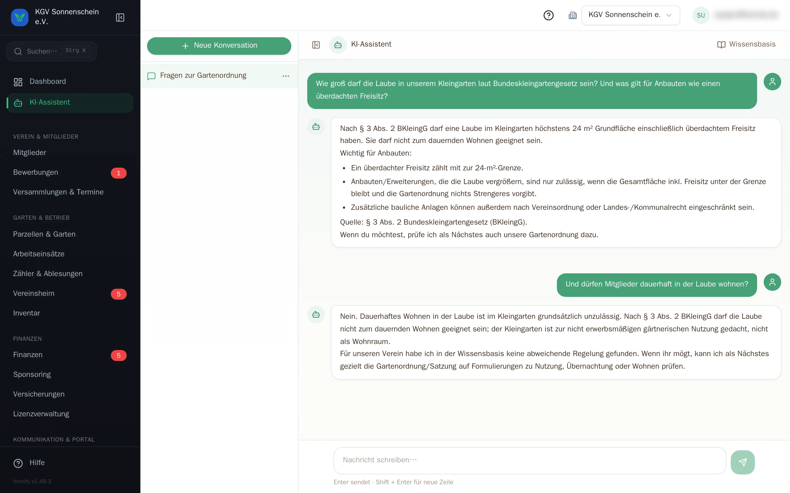Click the building organization icon in top bar

tap(572, 15)
